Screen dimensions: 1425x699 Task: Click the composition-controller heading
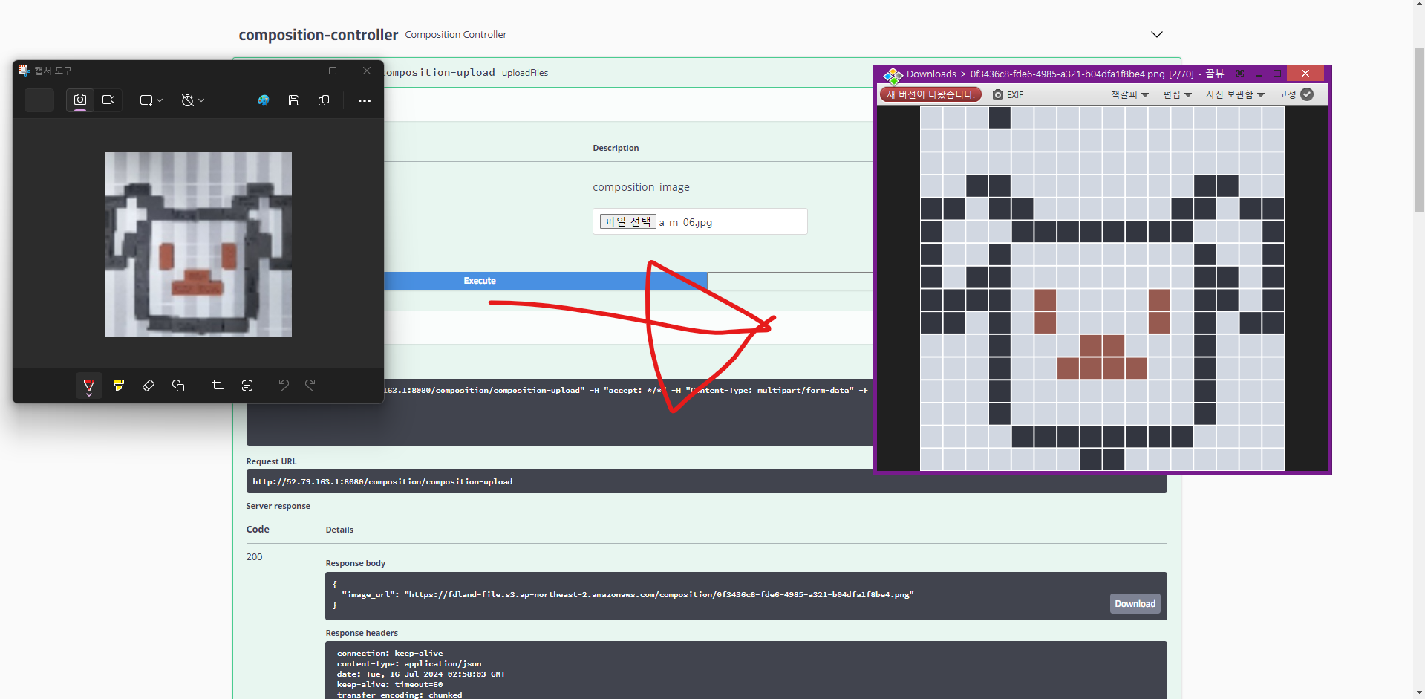(319, 35)
